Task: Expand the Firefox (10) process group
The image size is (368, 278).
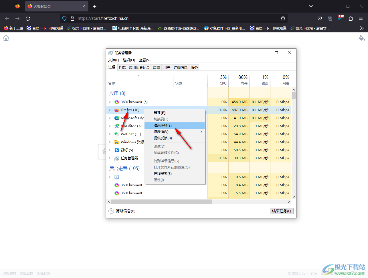Action: click(110, 110)
